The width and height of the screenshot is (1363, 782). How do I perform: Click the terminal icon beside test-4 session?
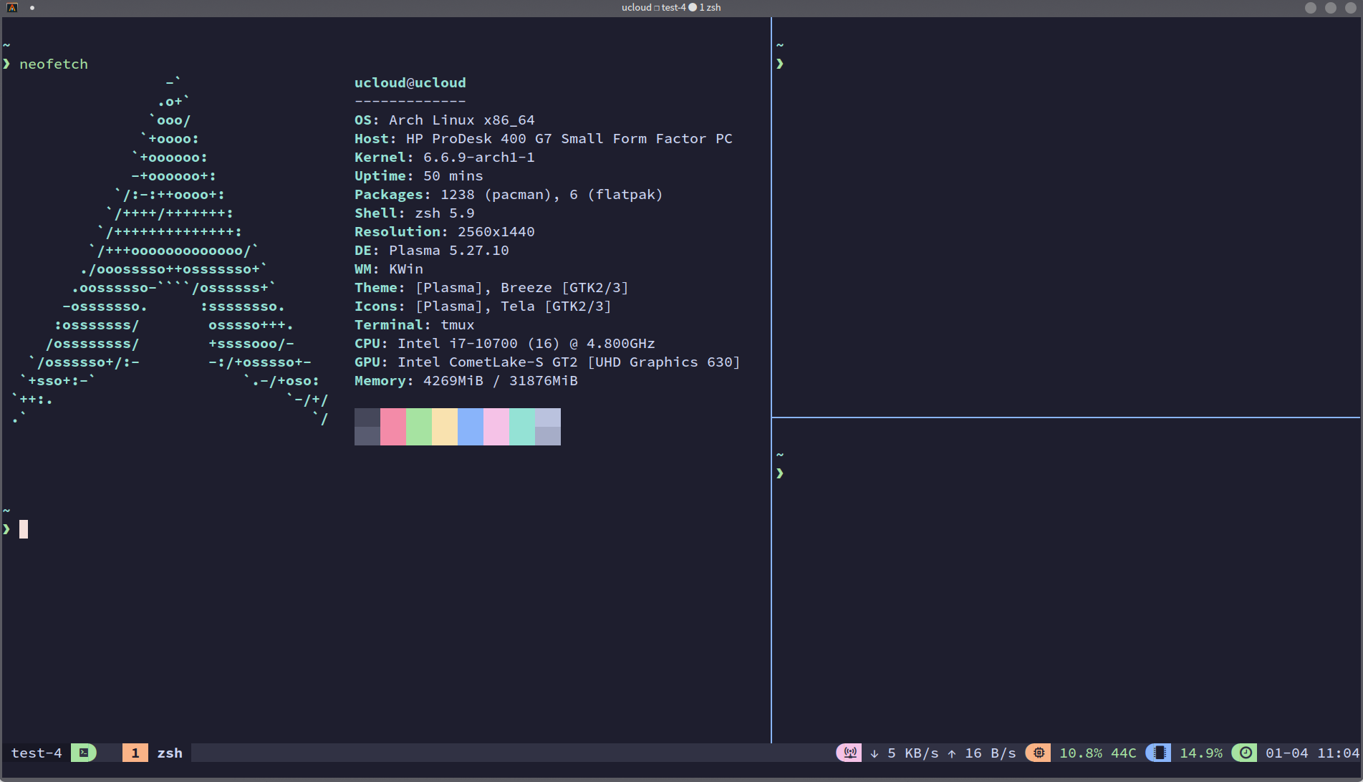click(x=84, y=753)
